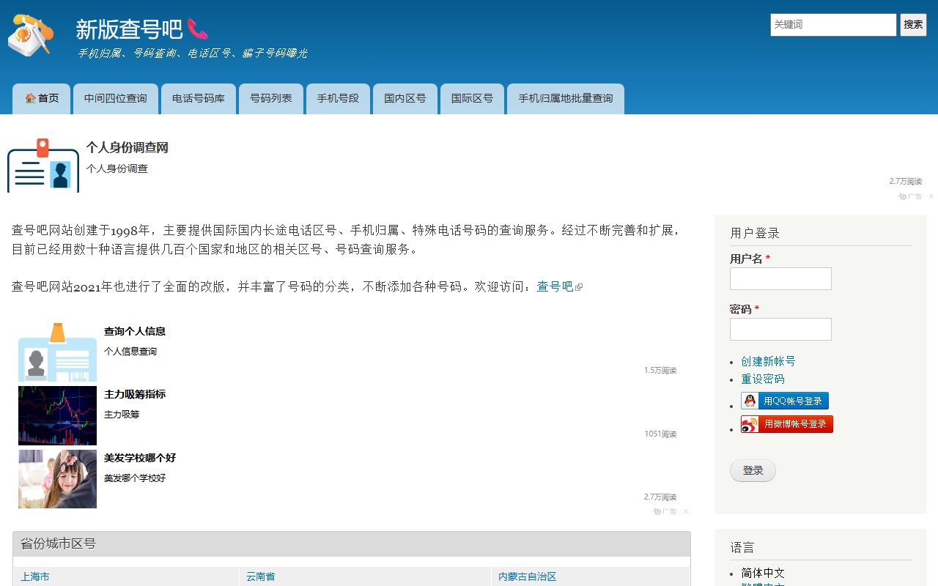Screen dimensions: 938x586
Task: Close the top banner ad
Action: tap(931, 196)
